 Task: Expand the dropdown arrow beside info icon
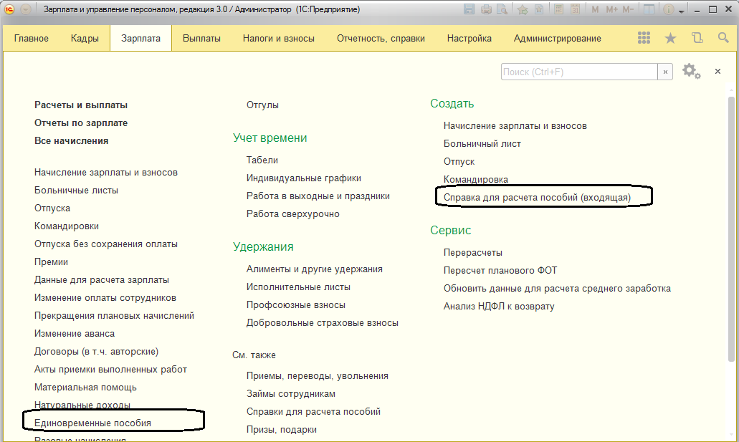click(682, 10)
